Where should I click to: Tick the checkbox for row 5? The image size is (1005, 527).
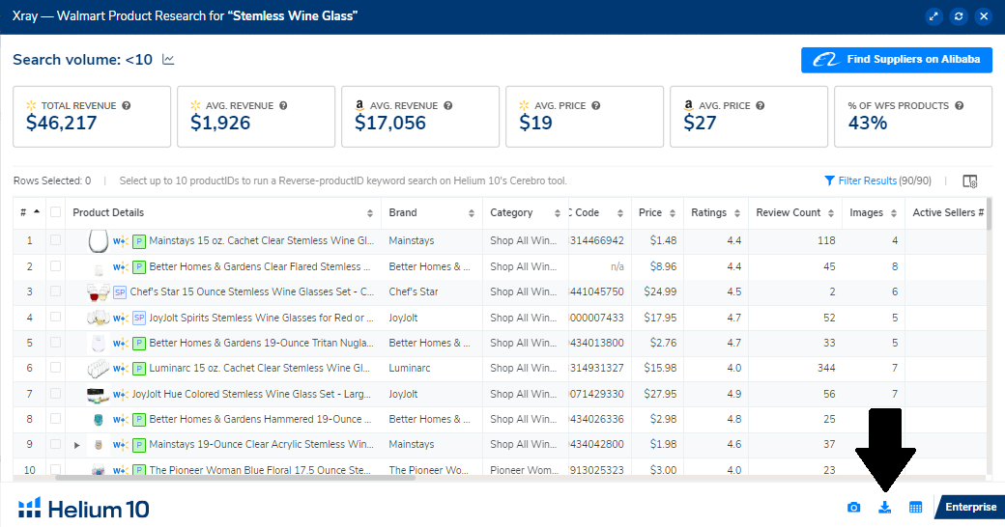click(x=56, y=343)
